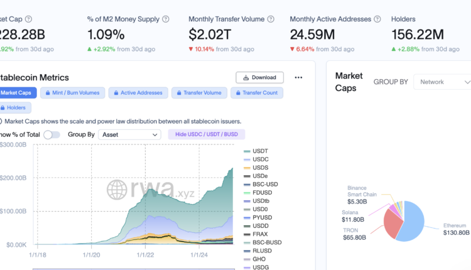Open the Group By Network dropdown
The image size is (471, 270).
443,82
